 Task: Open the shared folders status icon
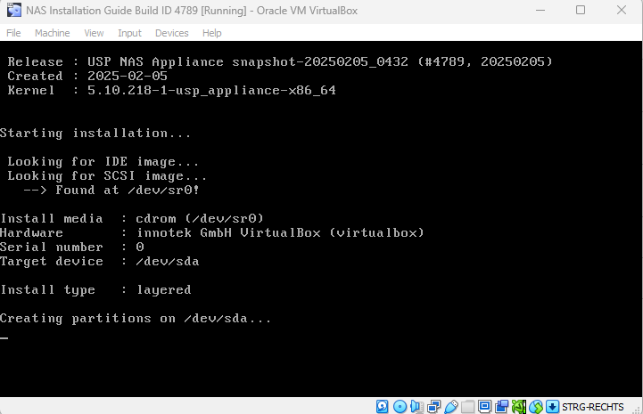pos(467,407)
